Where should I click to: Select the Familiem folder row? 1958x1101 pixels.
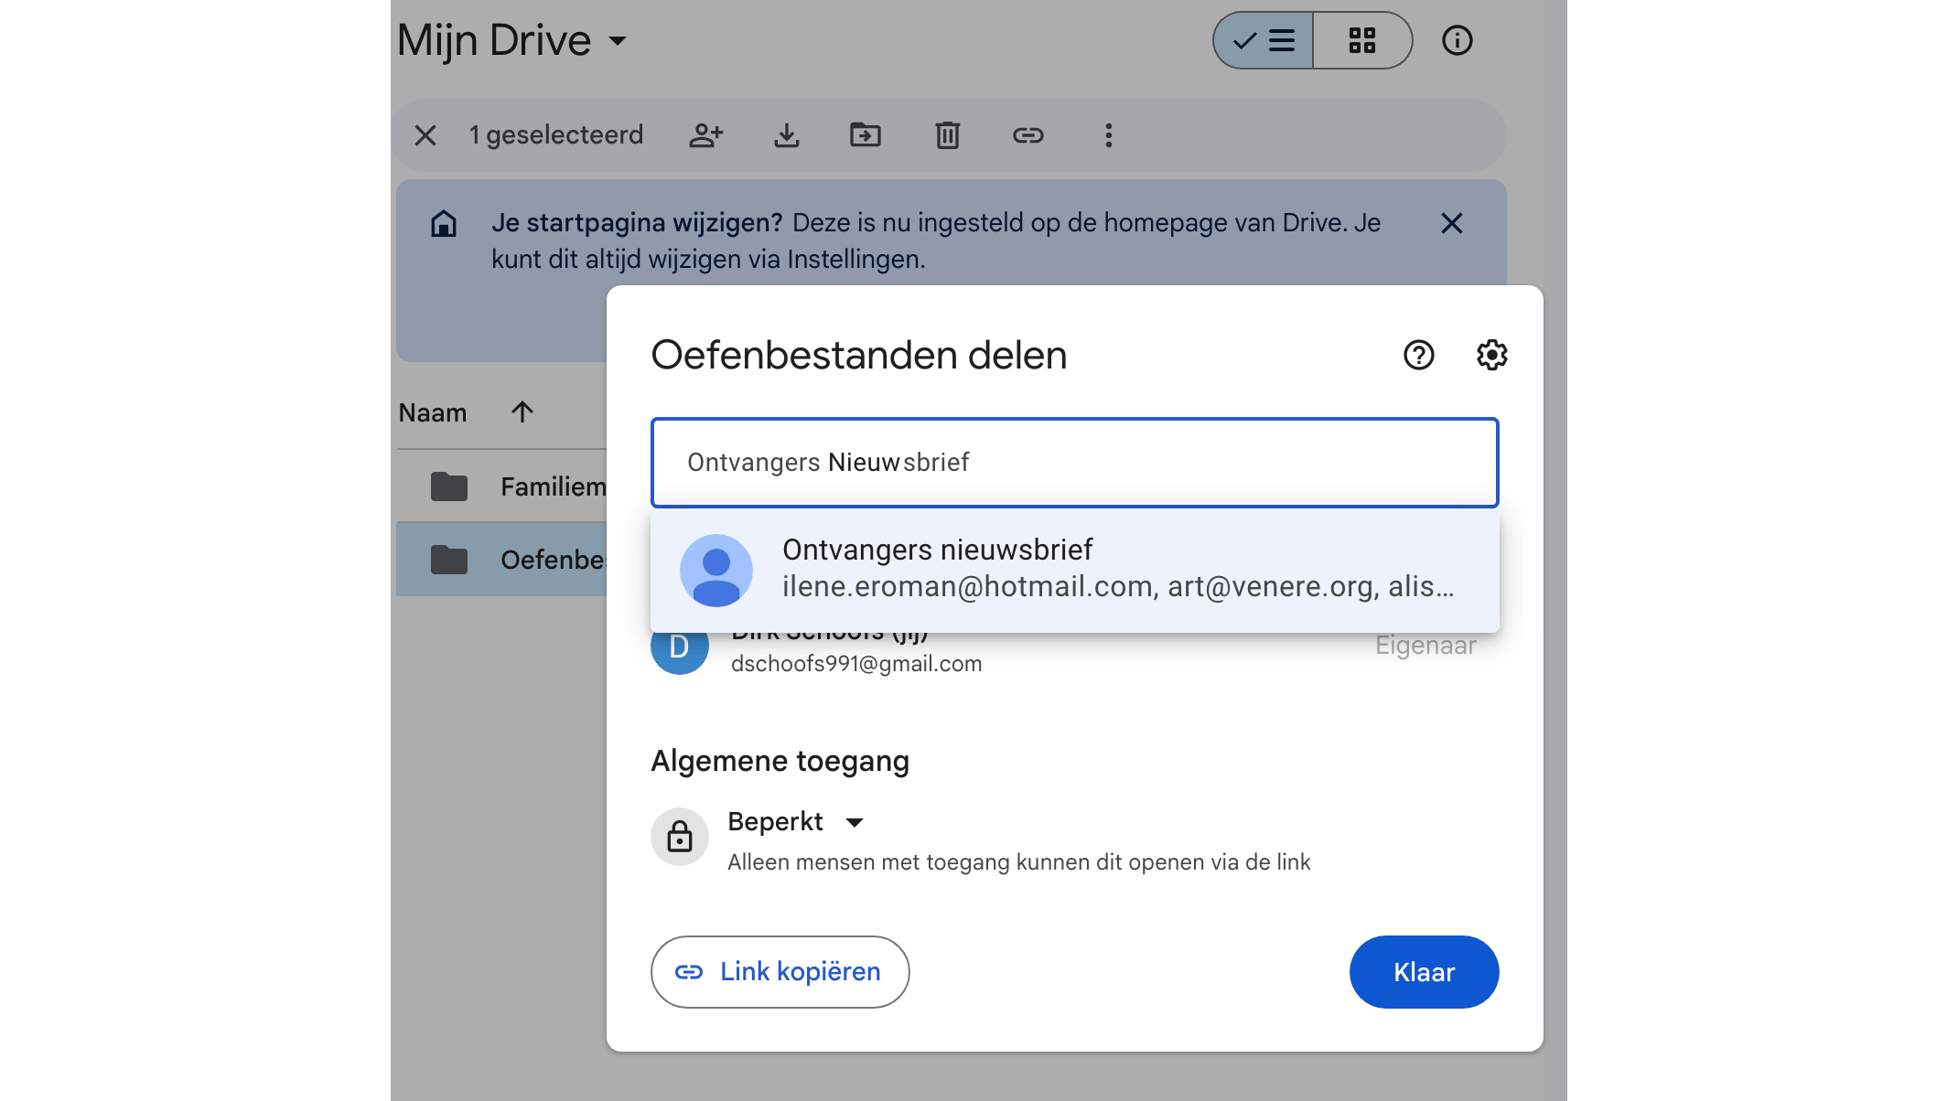[x=501, y=486]
